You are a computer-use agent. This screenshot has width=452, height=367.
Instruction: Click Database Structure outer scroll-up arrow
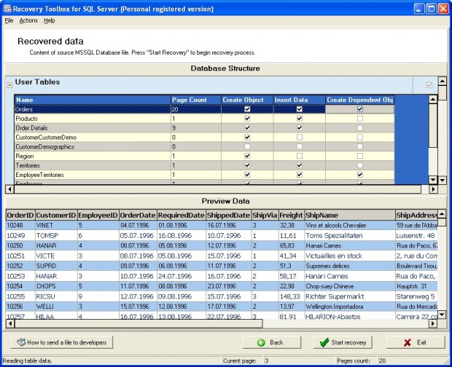pyautogui.click(x=443, y=81)
